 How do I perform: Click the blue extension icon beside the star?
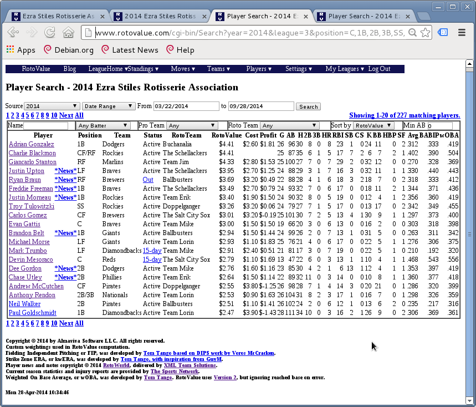point(443,32)
